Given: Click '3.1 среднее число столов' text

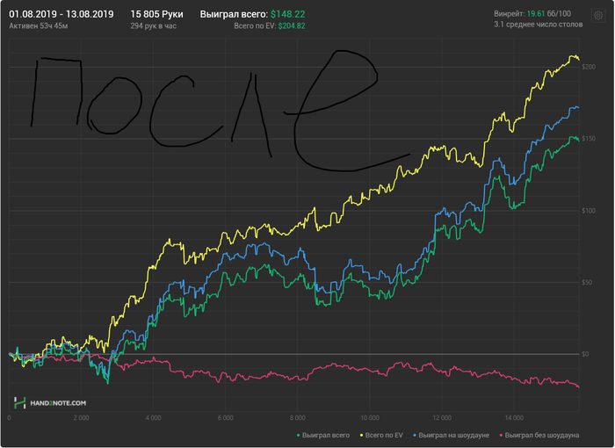Looking at the screenshot, I should tap(538, 25).
